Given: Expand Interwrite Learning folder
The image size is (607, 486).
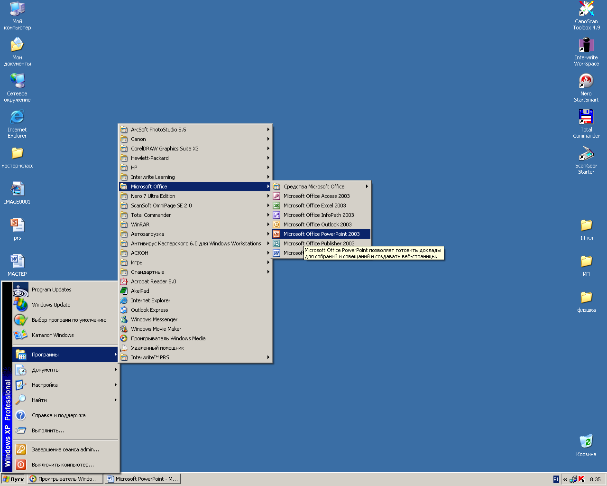Looking at the screenshot, I should 195,177.
